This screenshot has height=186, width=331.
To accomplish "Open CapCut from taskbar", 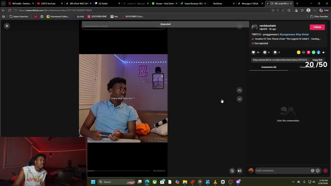I will 223,182.
